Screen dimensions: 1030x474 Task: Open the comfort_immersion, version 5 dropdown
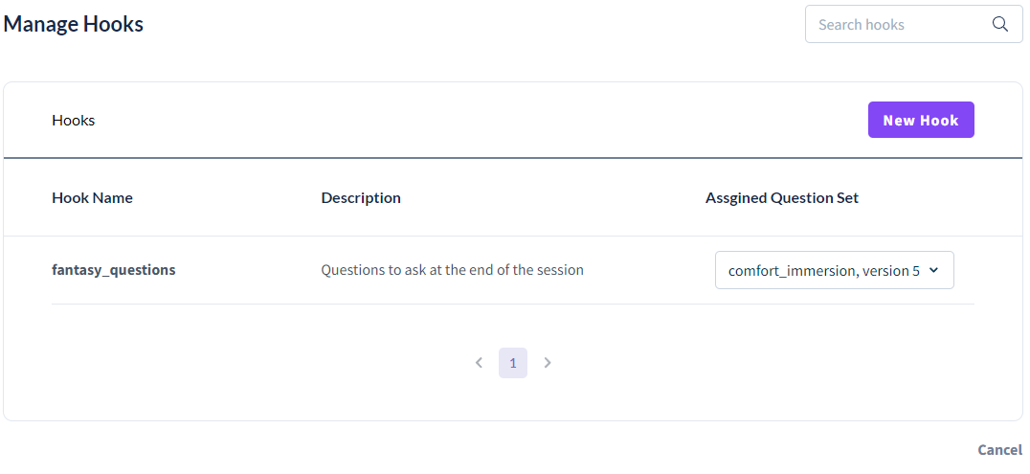point(835,270)
